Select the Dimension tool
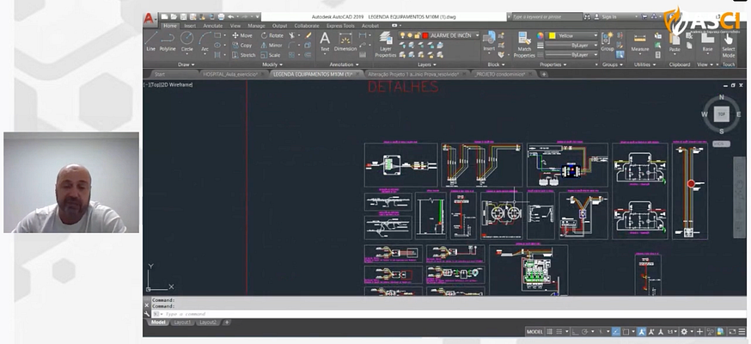This screenshot has height=344, width=751. tap(345, 42)
